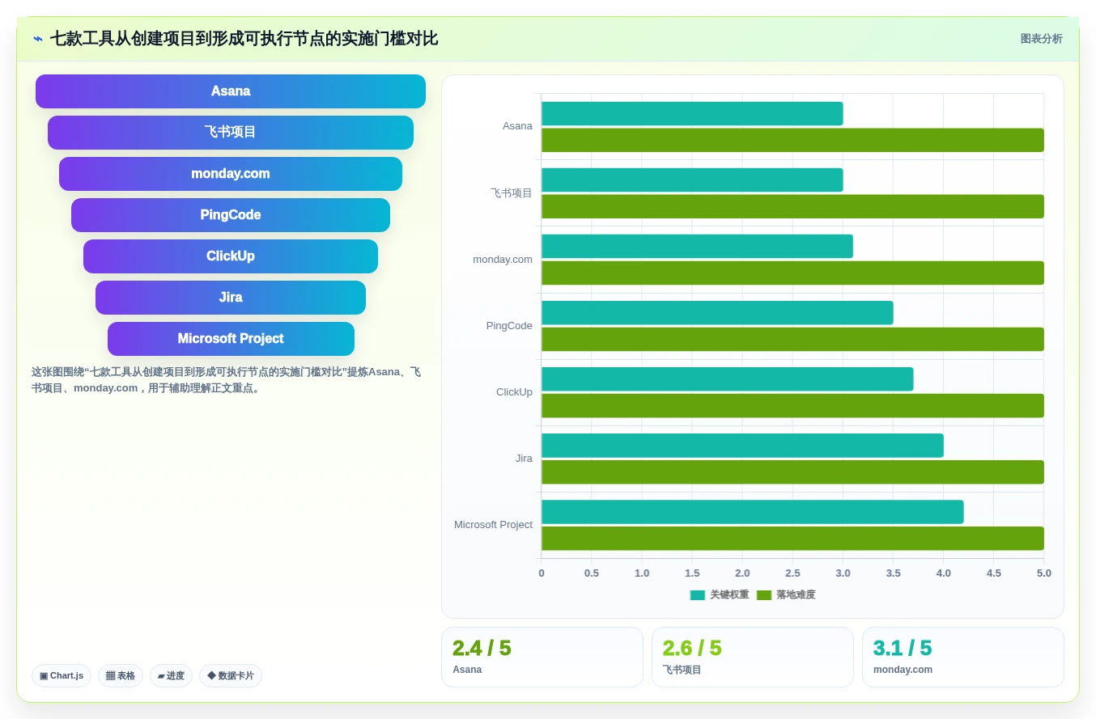This screenshot has height=719, width=1096.
Task: Click 飞书项目's green 落地难度 bar
Action: point(792,206)
